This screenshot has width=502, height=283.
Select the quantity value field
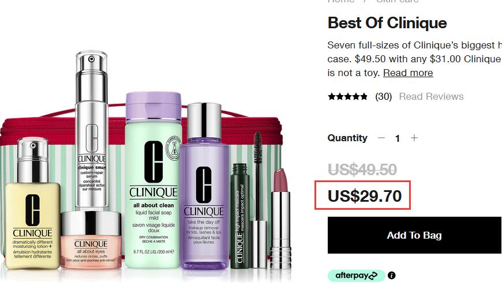398,138
